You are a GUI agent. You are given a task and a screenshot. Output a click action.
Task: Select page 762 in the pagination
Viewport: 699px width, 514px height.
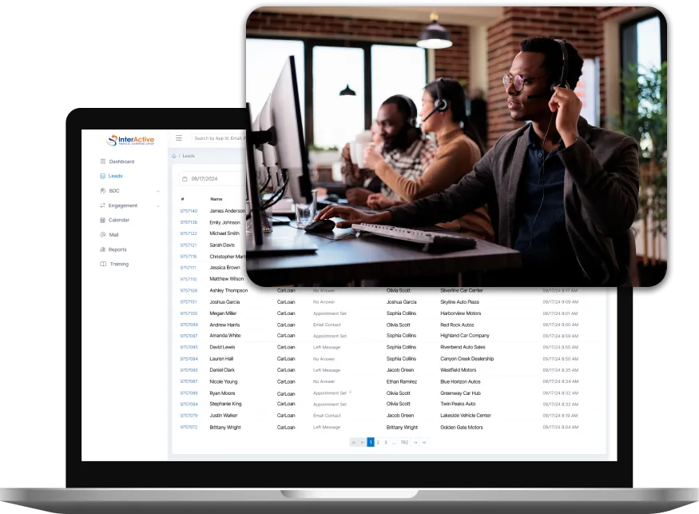[x=404, y=443]
